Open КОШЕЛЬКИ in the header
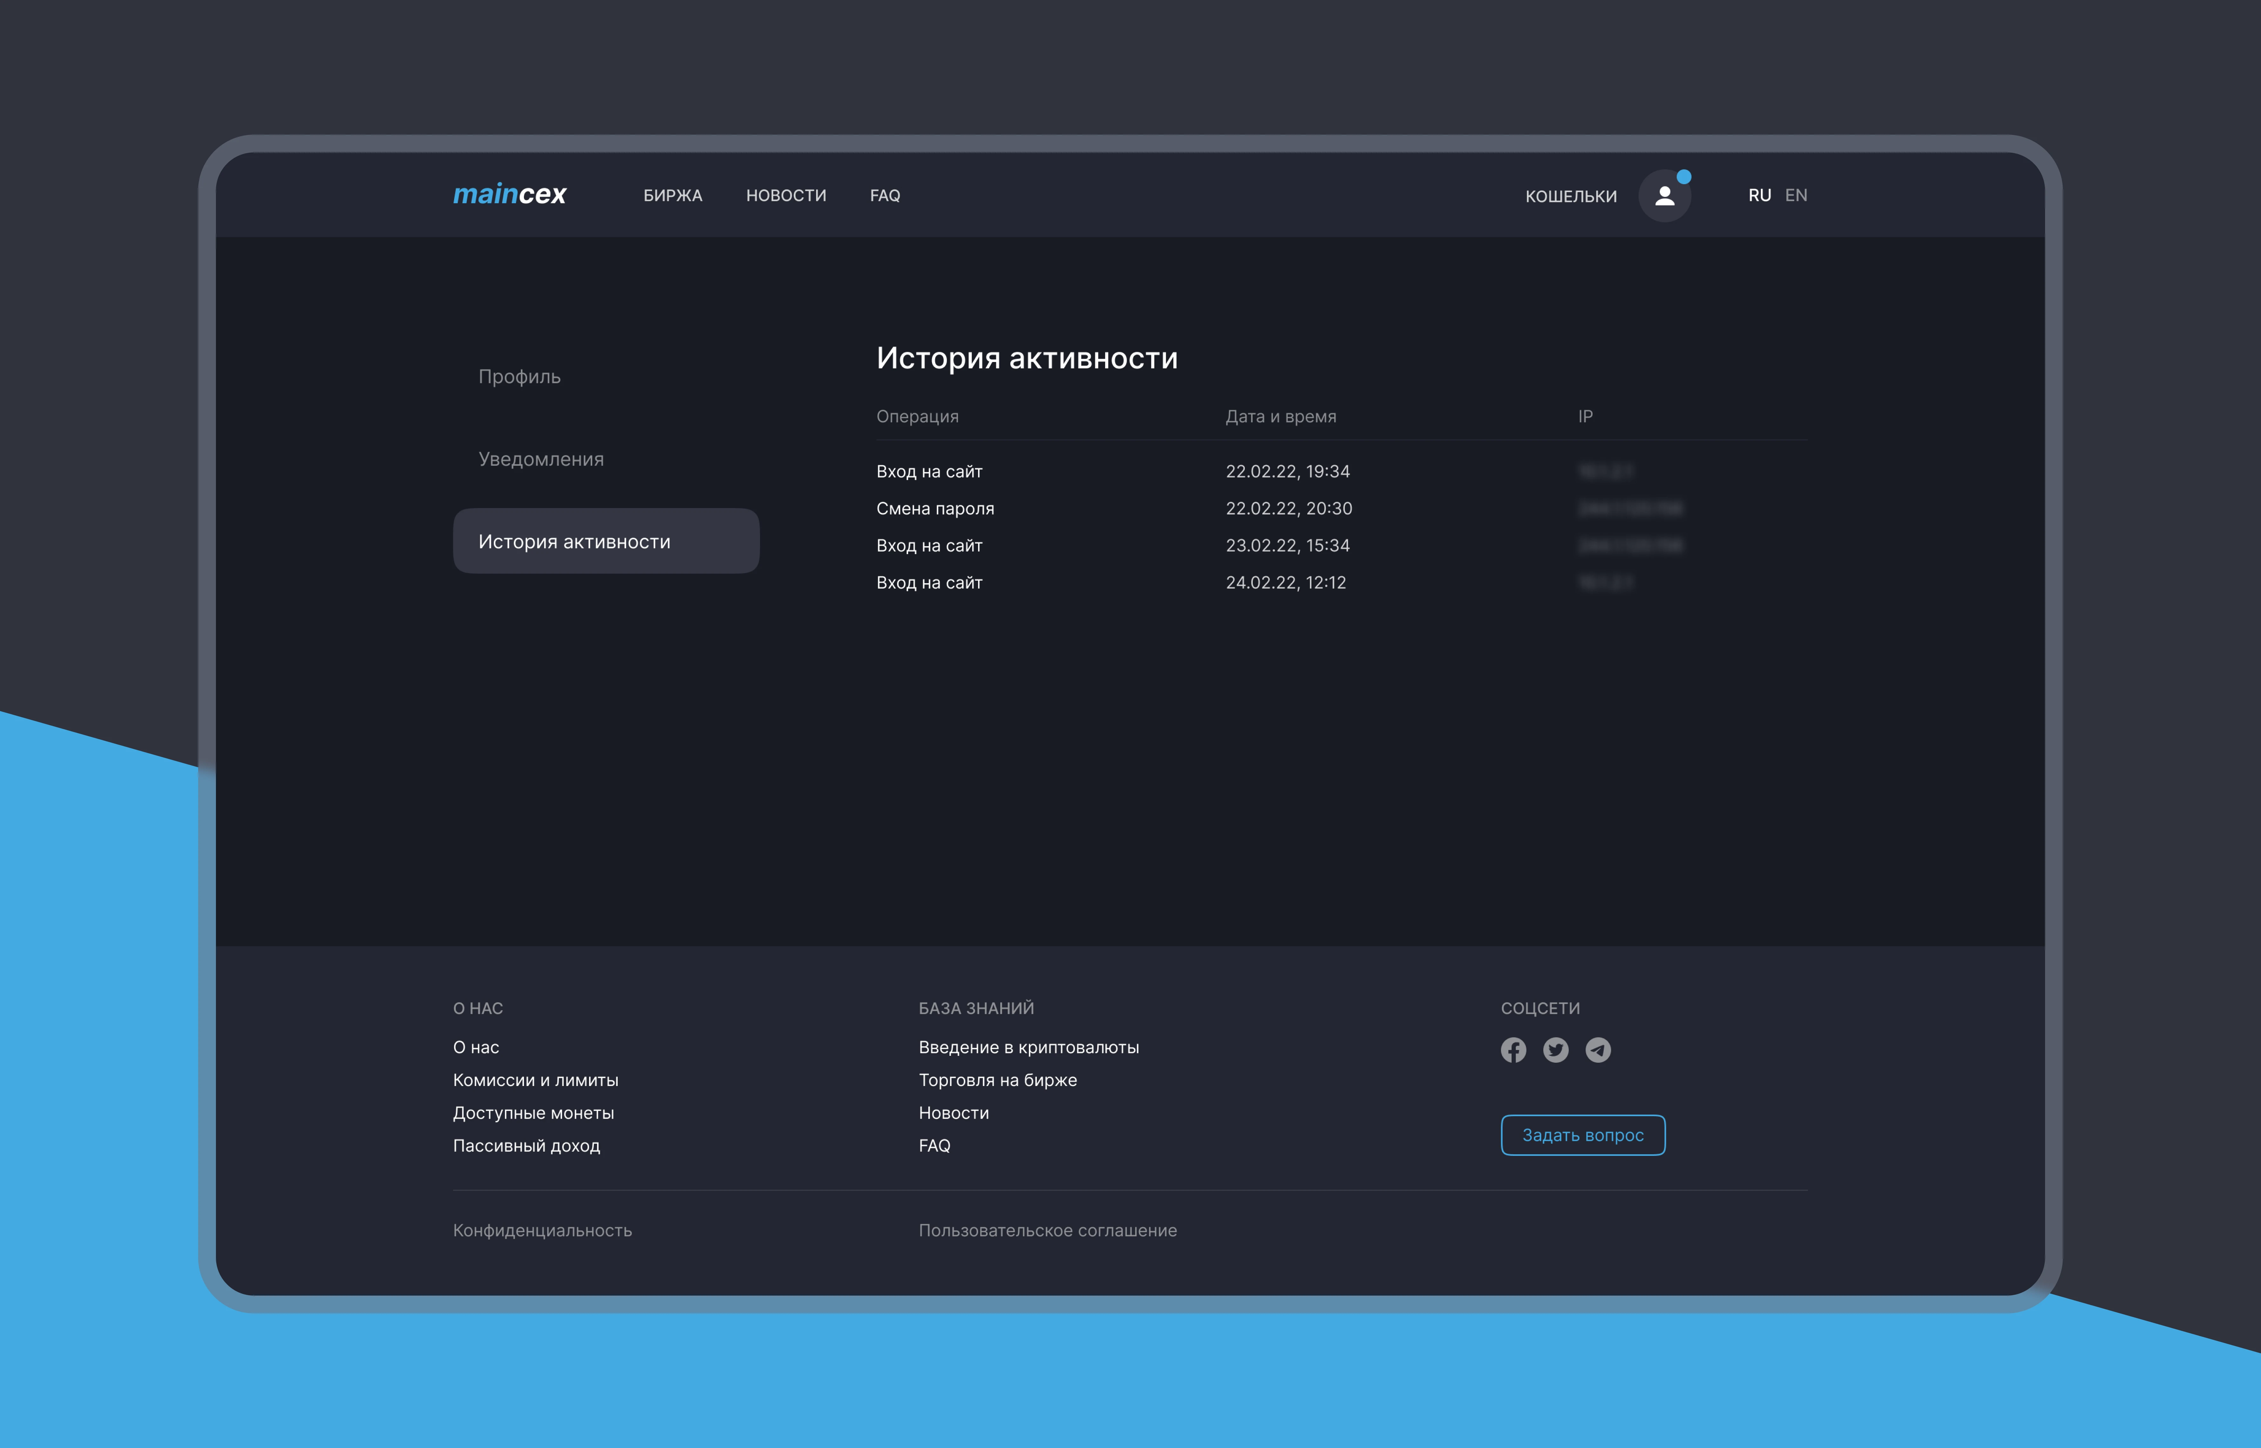Screen dimensions: 2261x1448 (1571, 197)
